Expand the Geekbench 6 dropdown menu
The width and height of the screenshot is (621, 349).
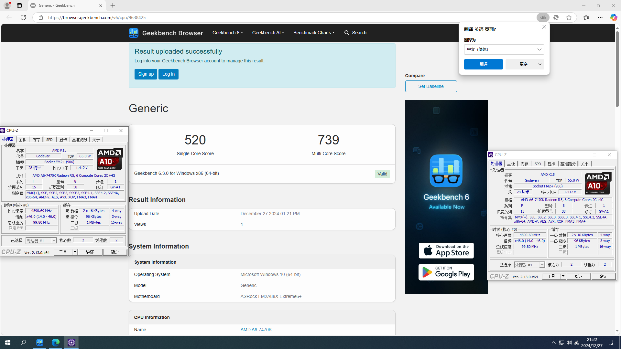(x=228, y=33)
